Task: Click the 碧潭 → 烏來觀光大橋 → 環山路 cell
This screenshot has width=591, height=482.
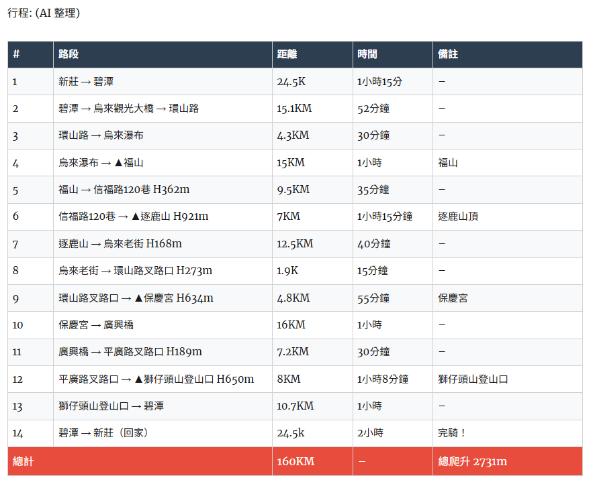Action: (x=128, y=109)
